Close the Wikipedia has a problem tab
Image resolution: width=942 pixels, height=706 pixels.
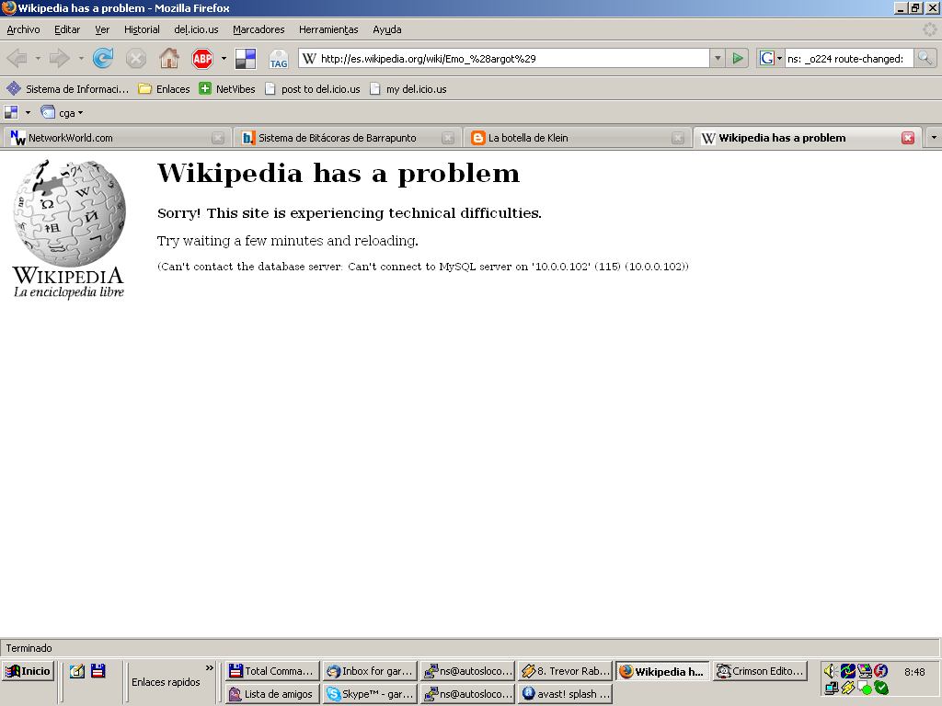pos(908,138)
